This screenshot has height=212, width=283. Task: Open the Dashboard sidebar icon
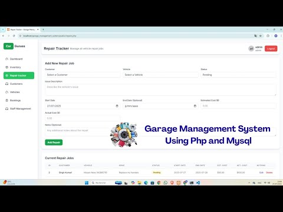[x=7, y=59]
